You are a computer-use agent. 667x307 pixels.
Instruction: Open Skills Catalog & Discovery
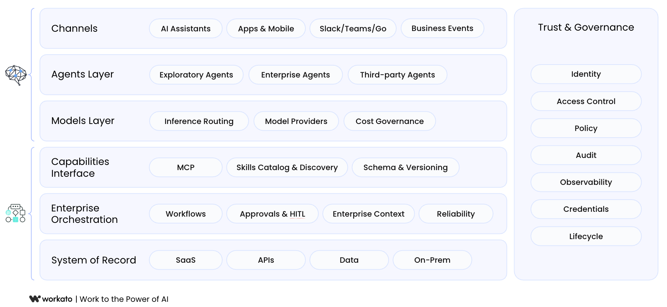(287, 168)
